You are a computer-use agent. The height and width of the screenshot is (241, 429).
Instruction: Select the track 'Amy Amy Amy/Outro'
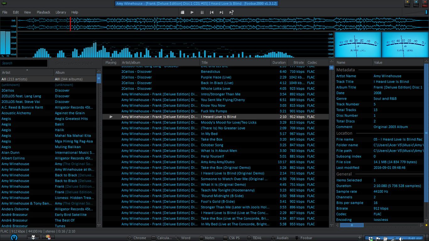coord(218,162)
